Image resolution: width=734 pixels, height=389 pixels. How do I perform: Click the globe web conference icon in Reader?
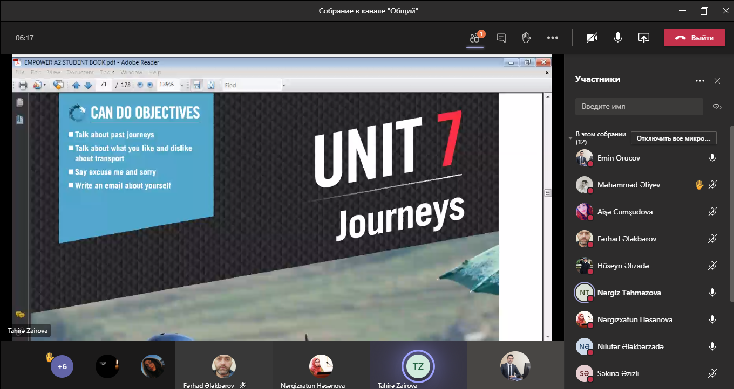tap(59, 85)
